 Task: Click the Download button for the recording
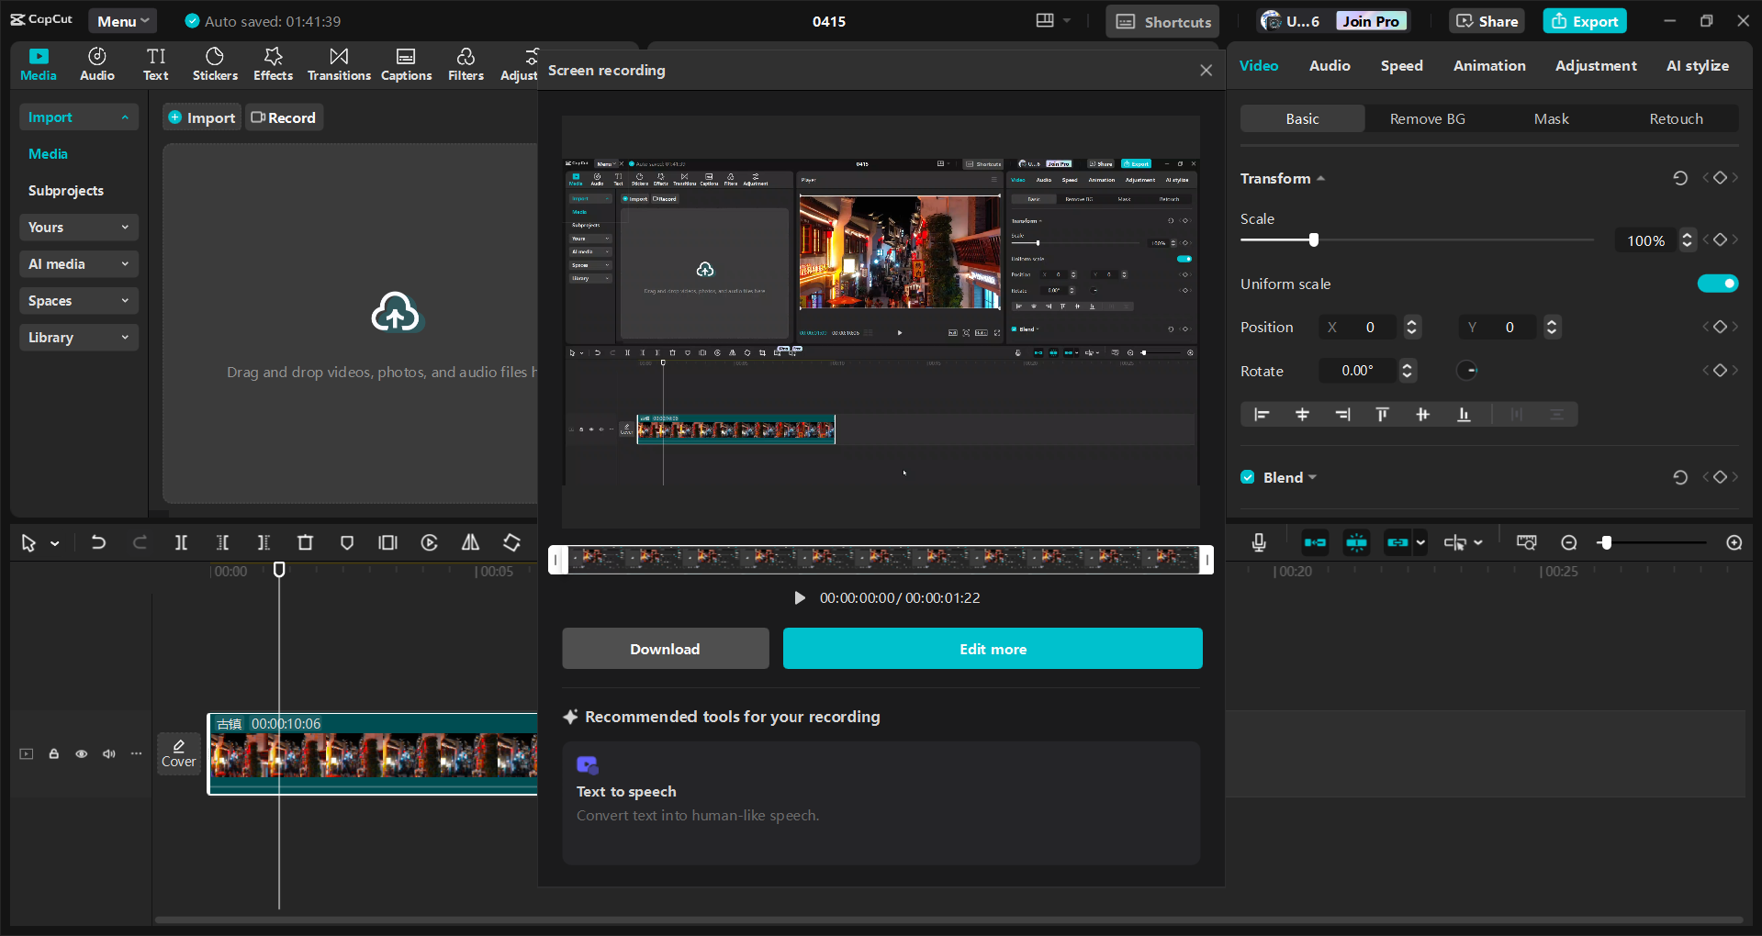[665, 649]
